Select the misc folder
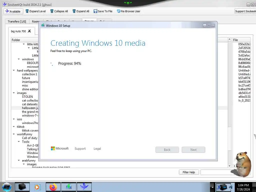256x192 pixels. click(25, 85)
